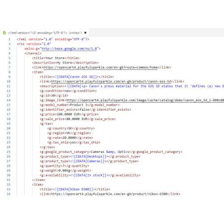Click the channel opening tag
The height and width of the screenshot is (224, 224).
click(x=33, y=53)
